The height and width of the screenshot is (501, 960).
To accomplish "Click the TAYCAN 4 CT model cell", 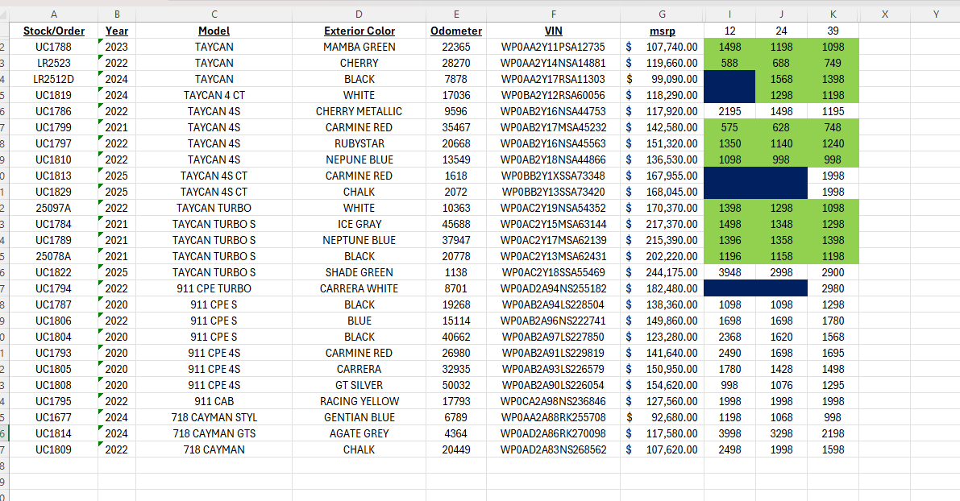I will [x=214, y=95].
